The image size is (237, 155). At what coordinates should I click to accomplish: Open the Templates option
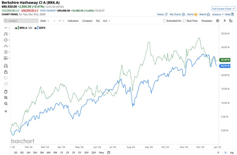point(207,21)
